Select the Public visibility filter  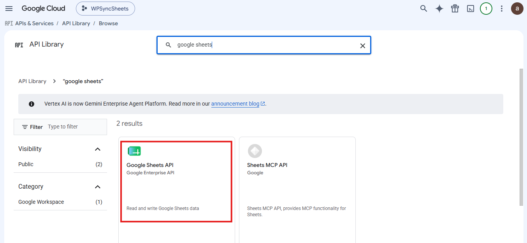coord(26,164)
